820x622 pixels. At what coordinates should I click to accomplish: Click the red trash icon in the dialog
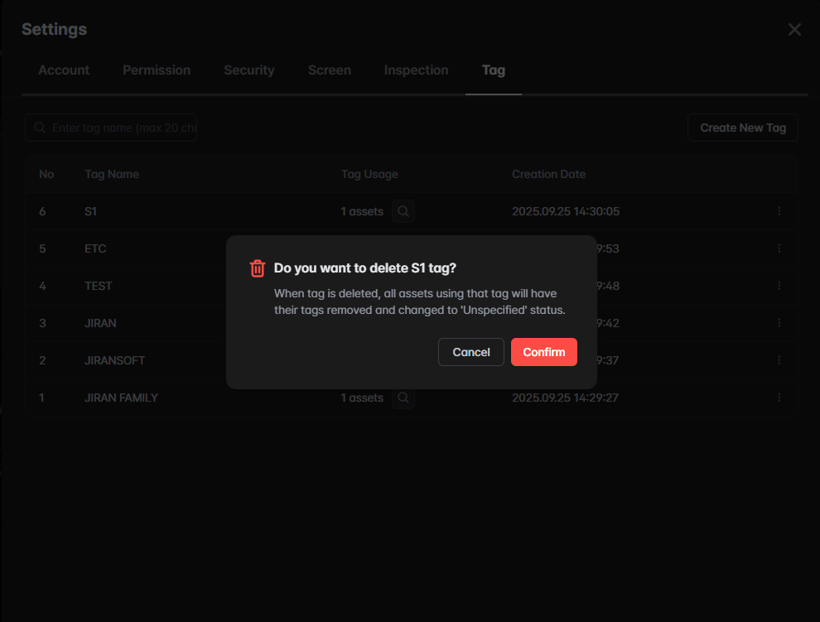[258, 268]
